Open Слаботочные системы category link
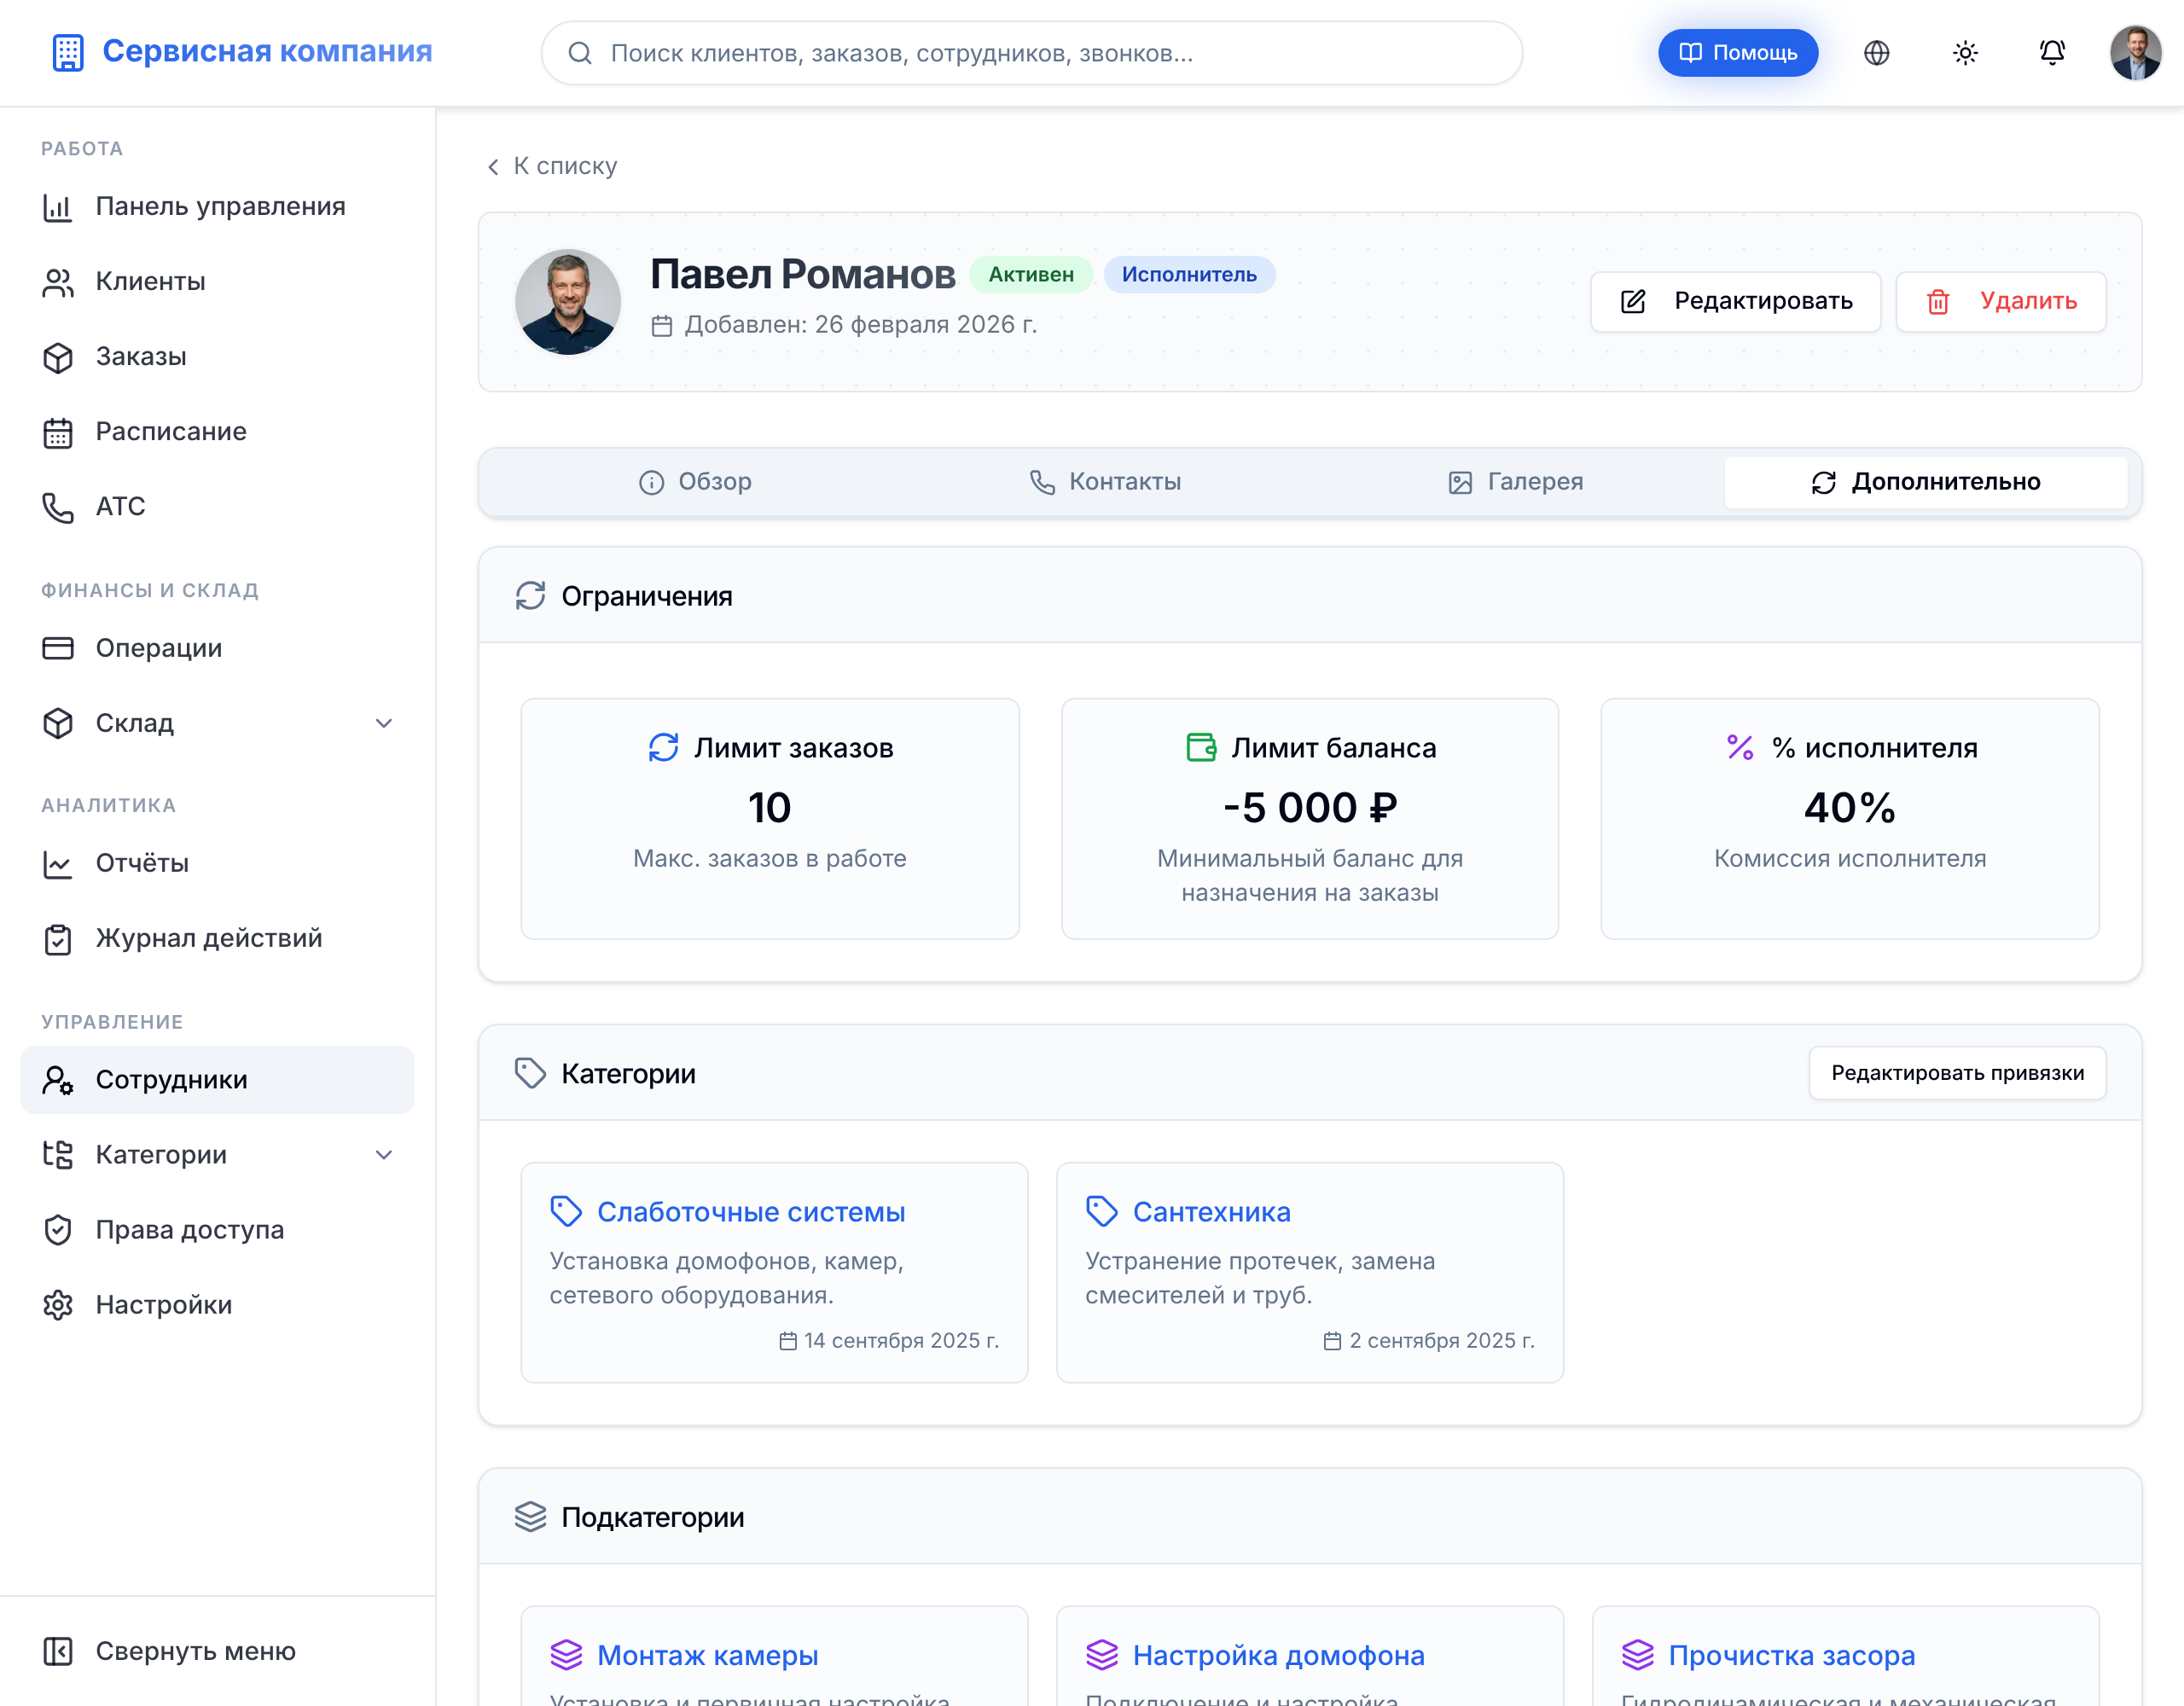The width and height of the screenshot is (2184, 1706). point(751,1212)
